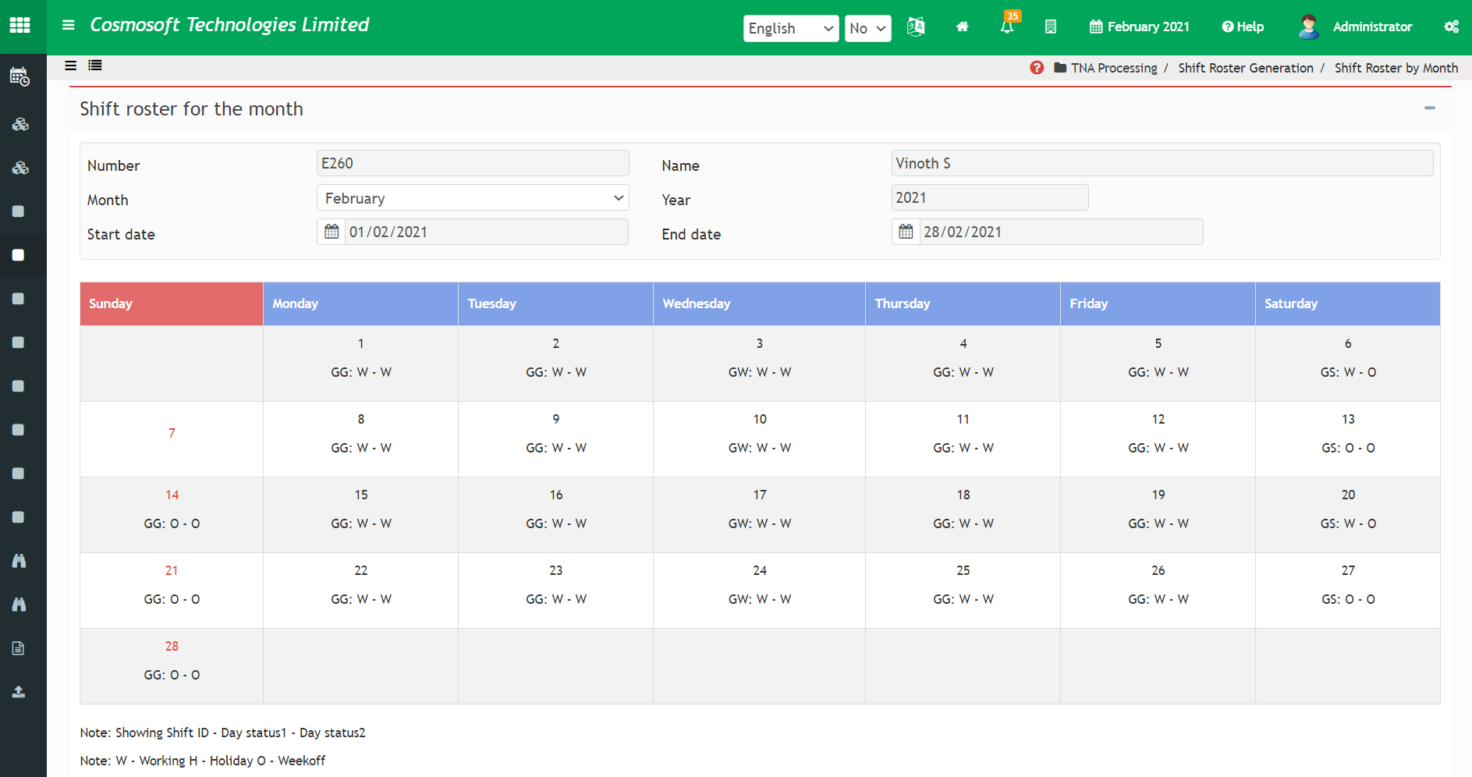Click the TNA Processing folder icon

coord(1060,68)
